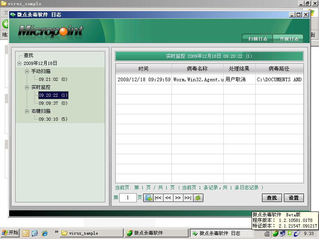Click the log window's title bar icon

coord(13,15)
